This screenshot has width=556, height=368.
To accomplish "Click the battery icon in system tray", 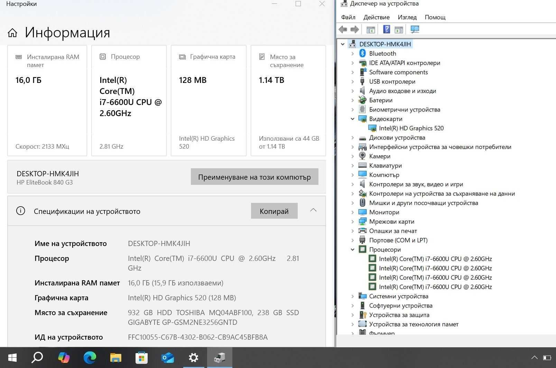I will [x=547, y=358].
